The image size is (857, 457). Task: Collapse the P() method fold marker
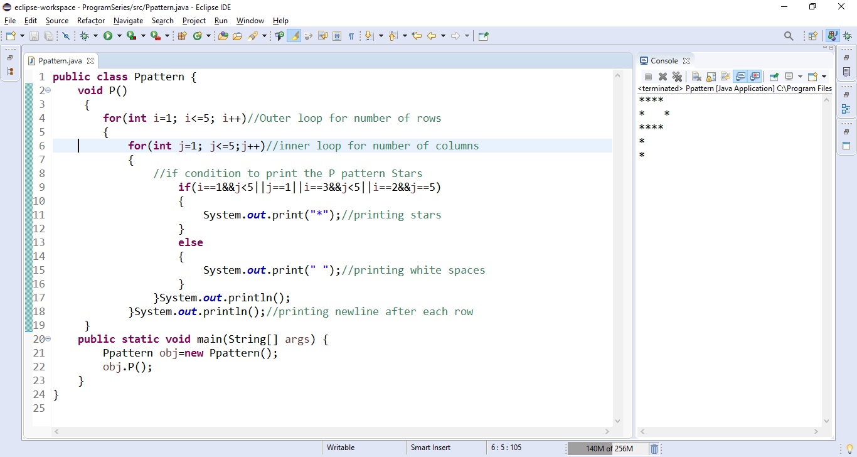point(47,90)
